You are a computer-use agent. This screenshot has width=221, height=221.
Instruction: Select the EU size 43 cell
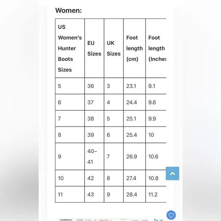point(94,194)
